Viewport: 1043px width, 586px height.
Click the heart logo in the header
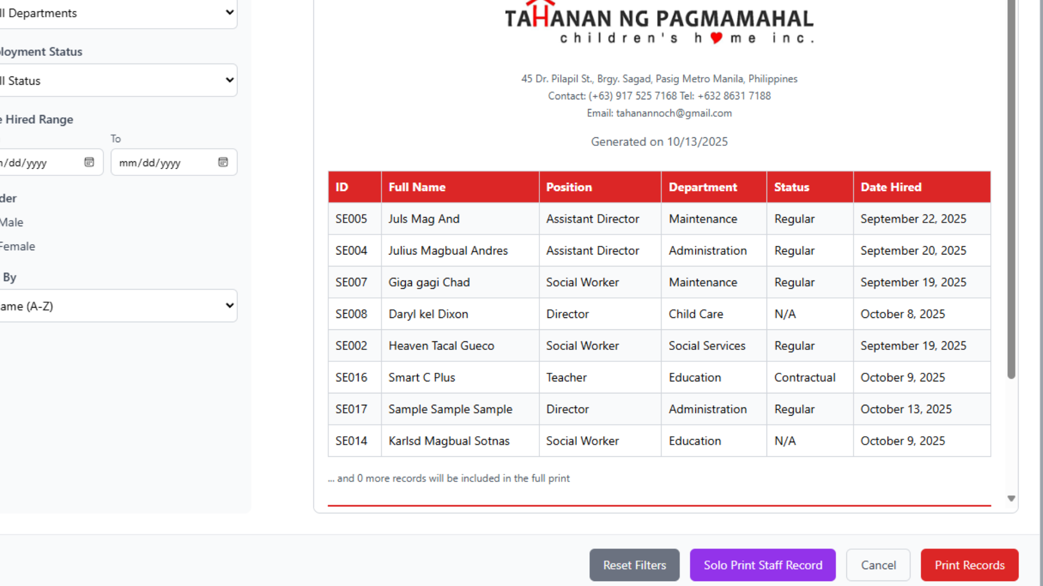716,38
